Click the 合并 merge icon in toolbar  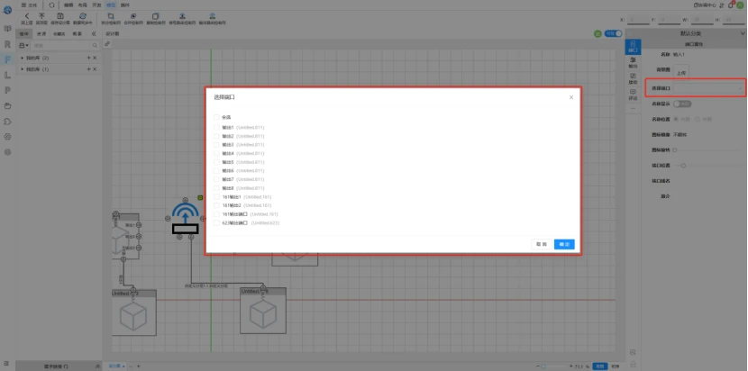133,16
